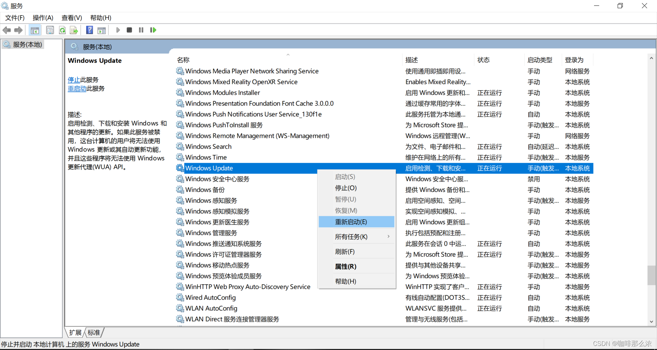Image resolution: width=657 pixels, height=350 pixels.
Task: Click the Forward navigation arrow icon
Action: coord(18,30)
